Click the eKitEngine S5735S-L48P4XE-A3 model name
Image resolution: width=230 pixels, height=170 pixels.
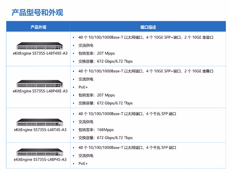click(x=40, y=91)
